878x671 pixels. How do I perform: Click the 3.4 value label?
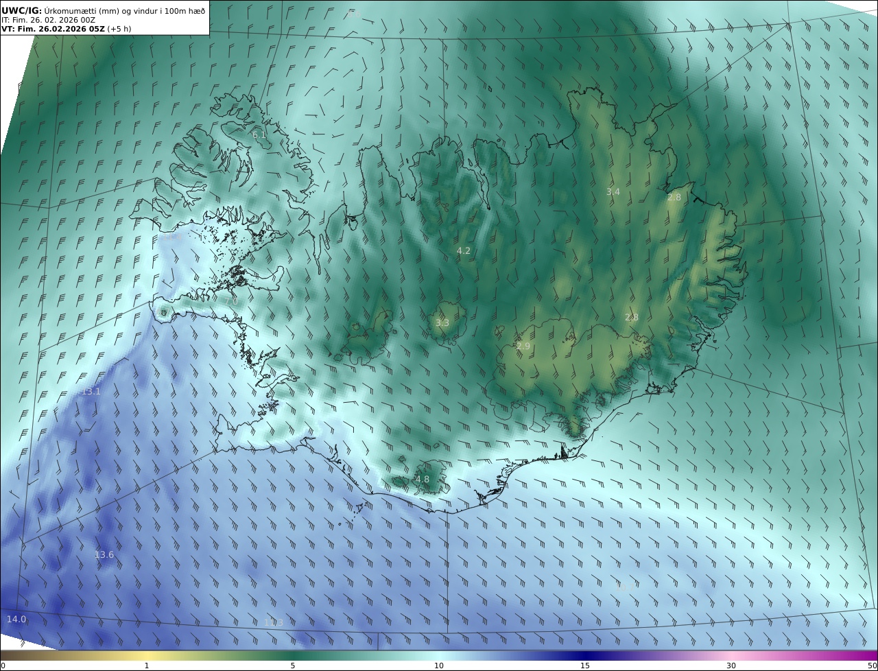click(613, 192)
